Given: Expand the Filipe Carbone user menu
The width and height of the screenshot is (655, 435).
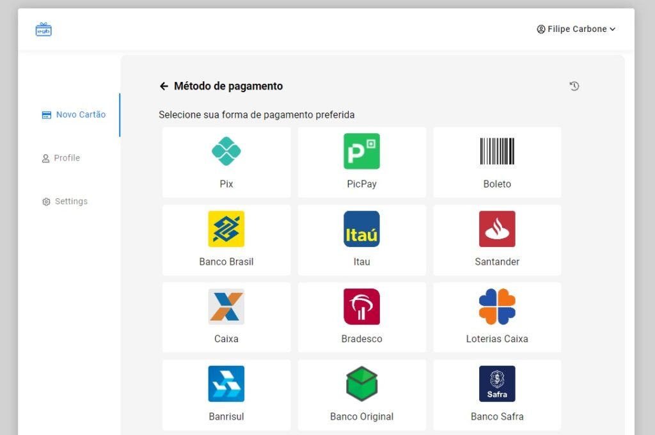Looking at the screenshot, I should pyautogui.click(x=576, y=29).
